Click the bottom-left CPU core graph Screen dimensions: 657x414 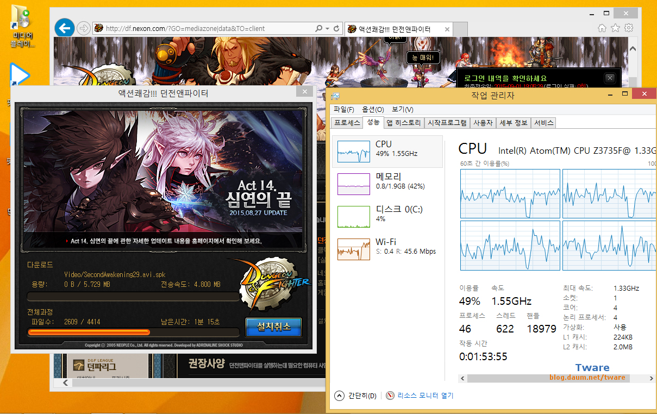pyautogui.click(x=510, y=245)
